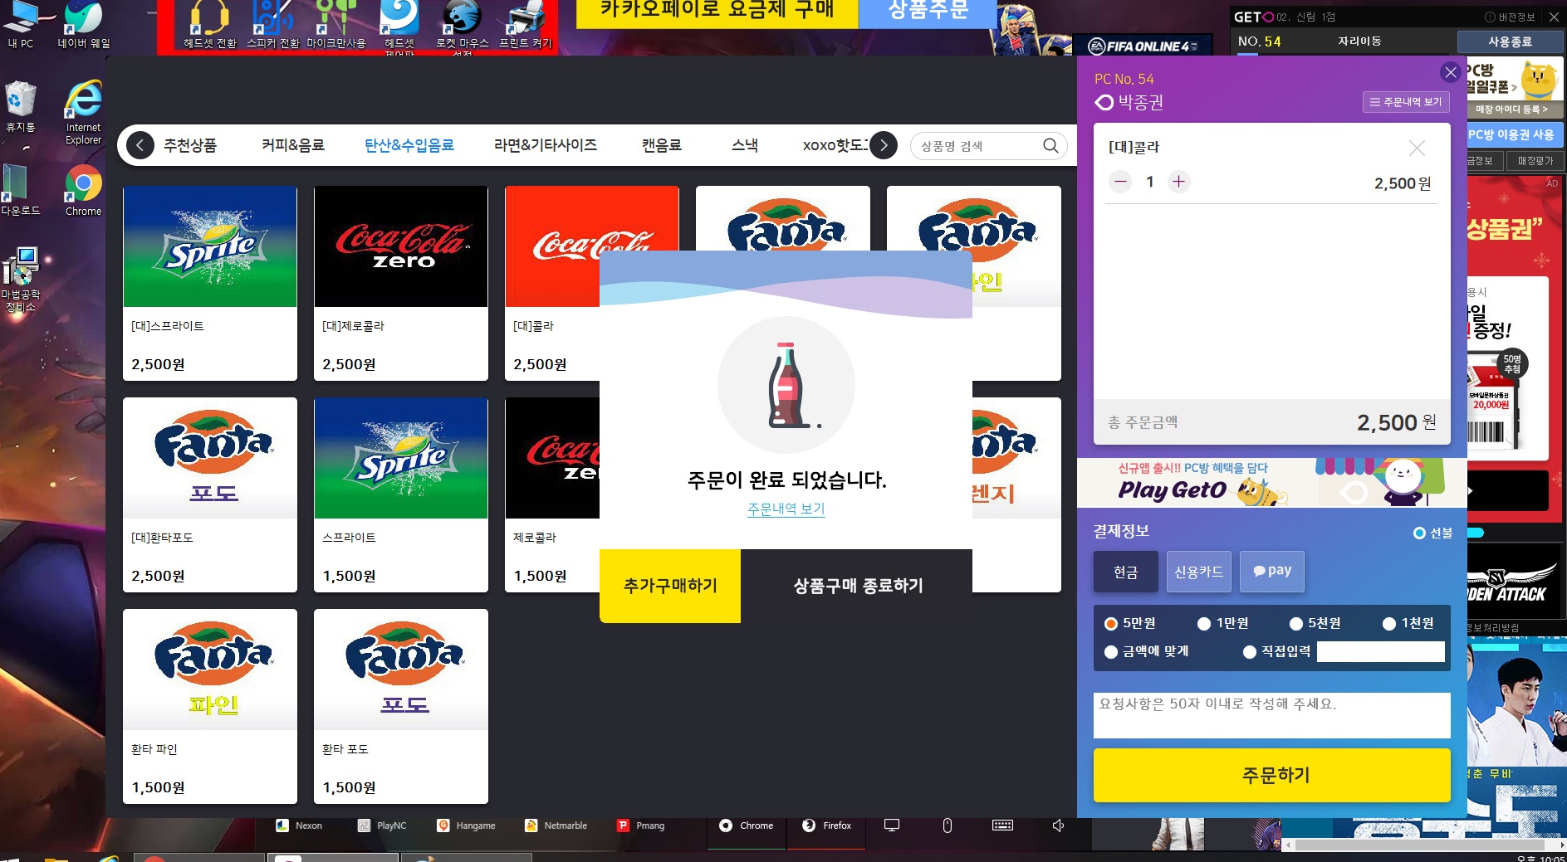Launch Netmarble from the bottom bar
The image size is (1567, 862).
[556, 825]
